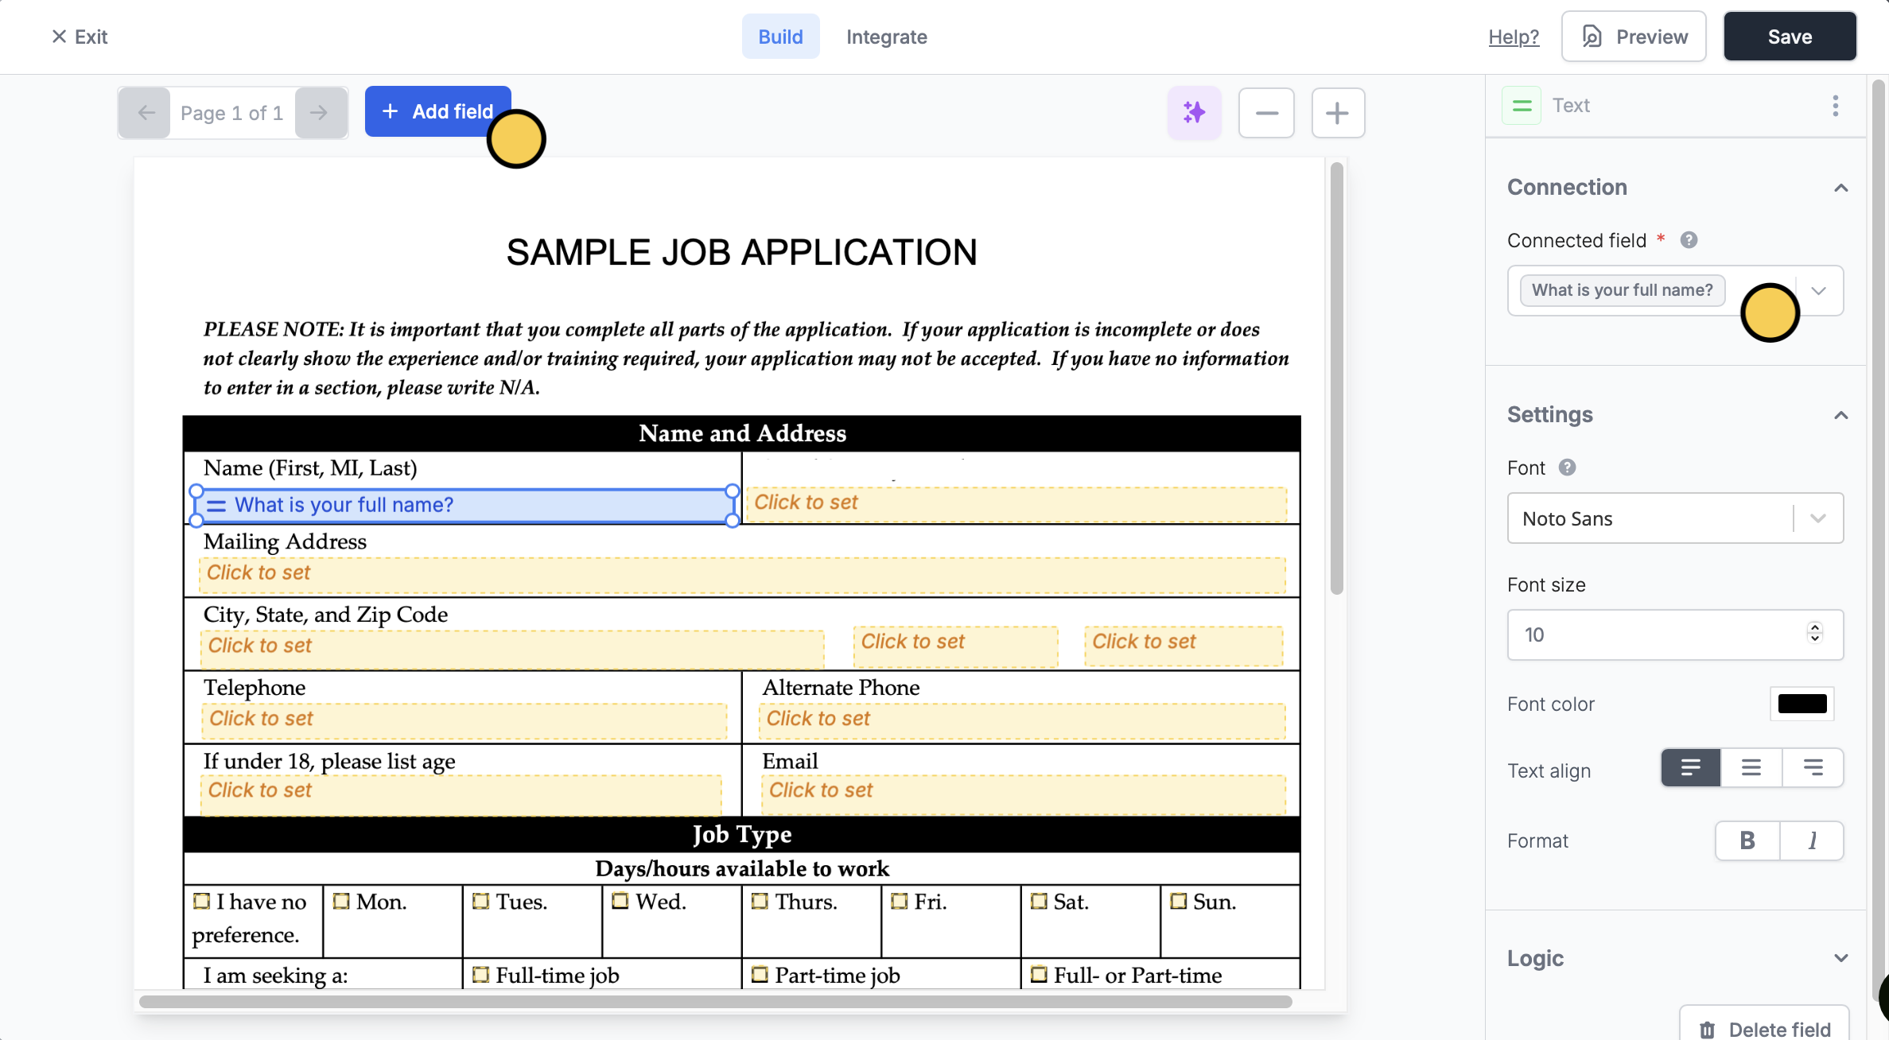Zoom in with the plus icon
The height and width of the screenshot is (1040, 1889).
tap(1338, 113)
